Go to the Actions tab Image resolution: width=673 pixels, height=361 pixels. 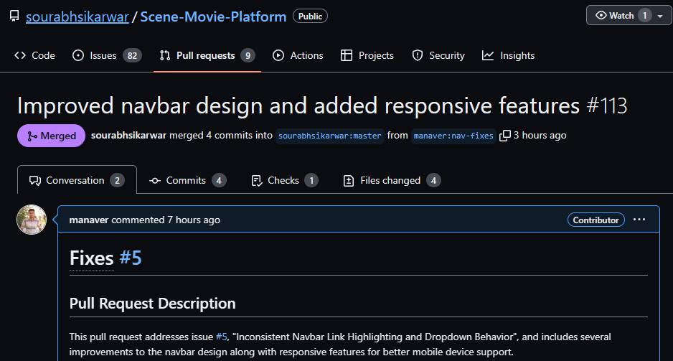pyautogui.click(x=298, y=55)
